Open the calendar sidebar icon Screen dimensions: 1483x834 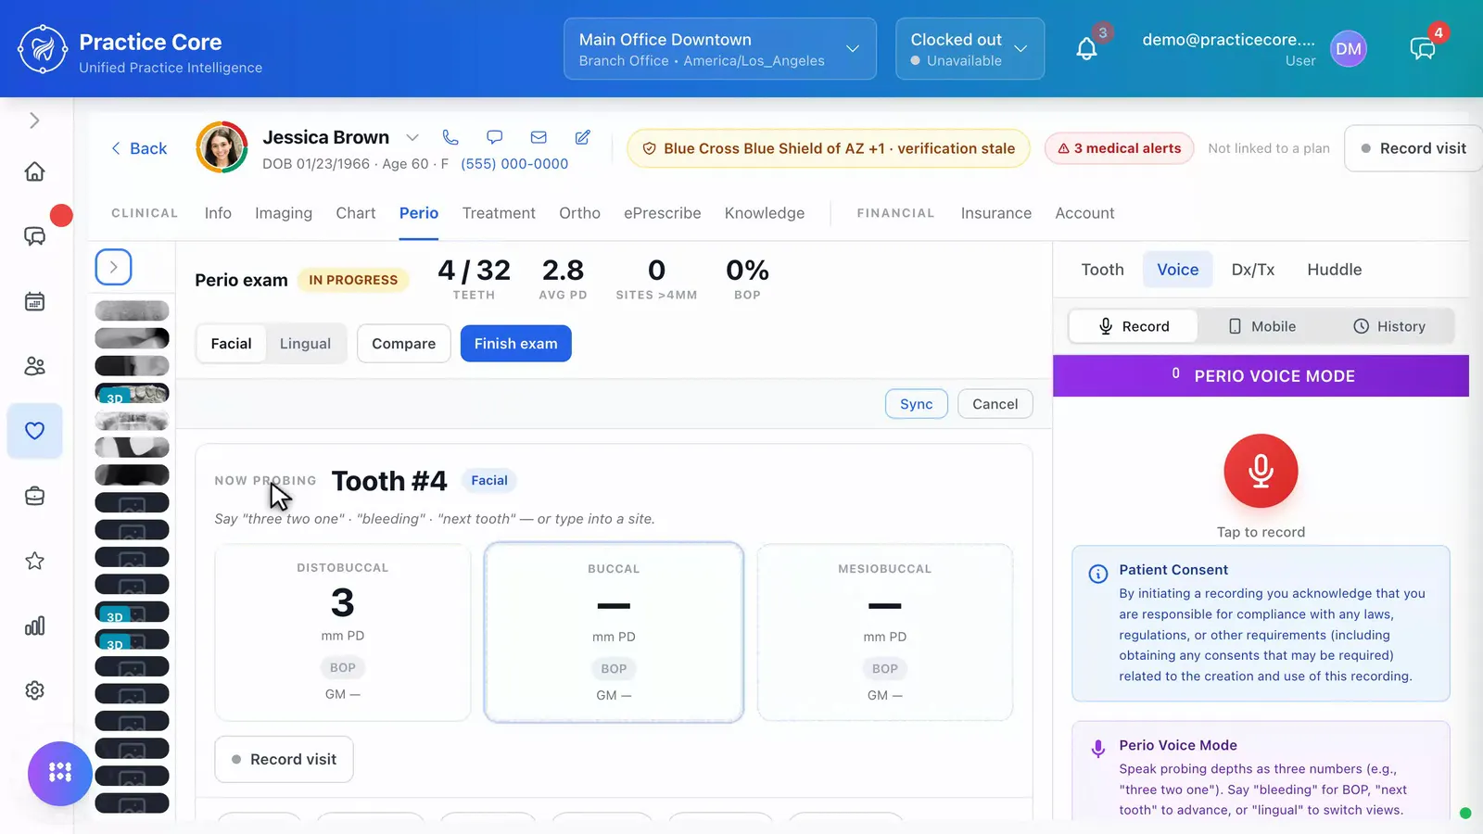click(x=34, y=301)
